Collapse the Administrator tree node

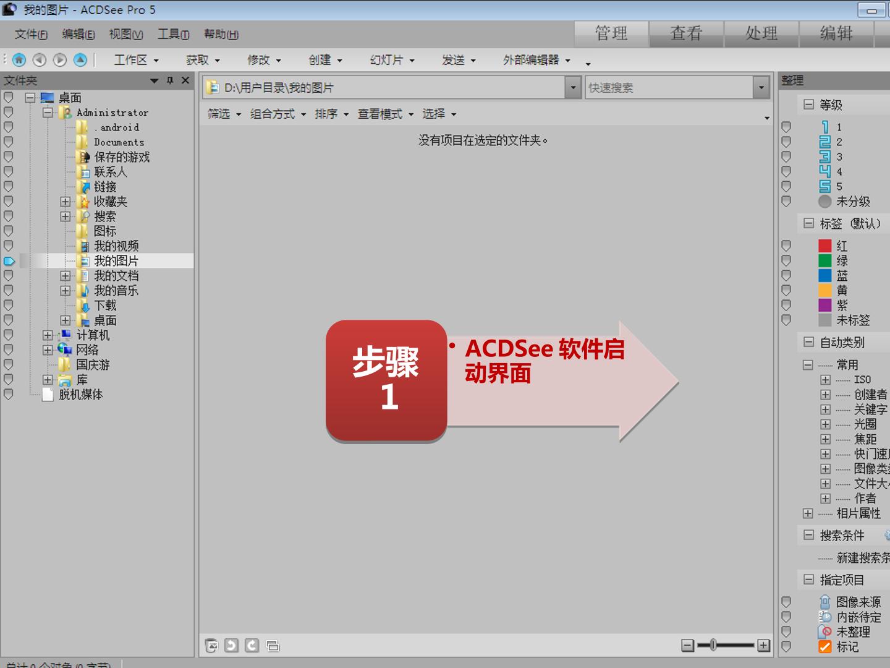[48, 113]
